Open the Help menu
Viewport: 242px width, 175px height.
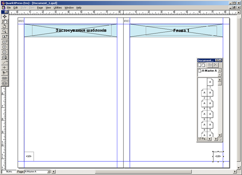pyautogui.click(x=79, y=8)
